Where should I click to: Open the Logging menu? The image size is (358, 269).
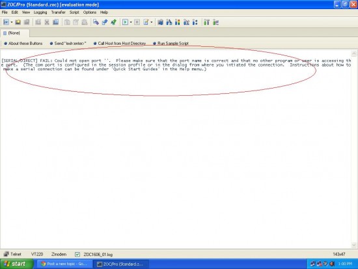point(40,12)
